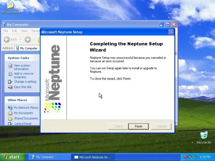Open Shared Documents link
Screen dimensions: 215x161
point(26,118)
